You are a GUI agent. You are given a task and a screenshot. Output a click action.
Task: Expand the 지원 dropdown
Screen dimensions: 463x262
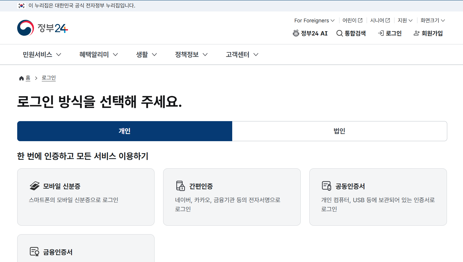(405, 20)
